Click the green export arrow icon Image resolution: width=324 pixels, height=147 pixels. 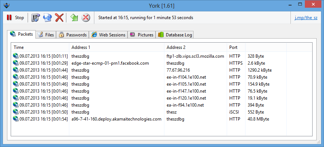click(74, 18)
